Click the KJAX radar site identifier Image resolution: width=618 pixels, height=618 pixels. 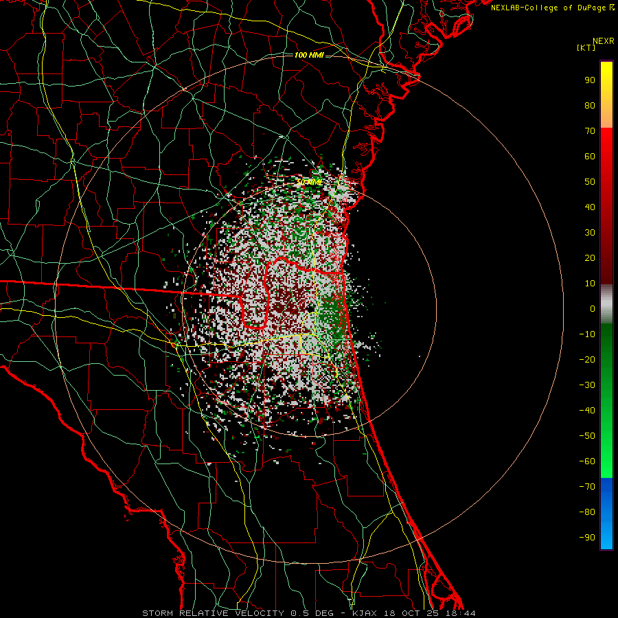[364, 613]
